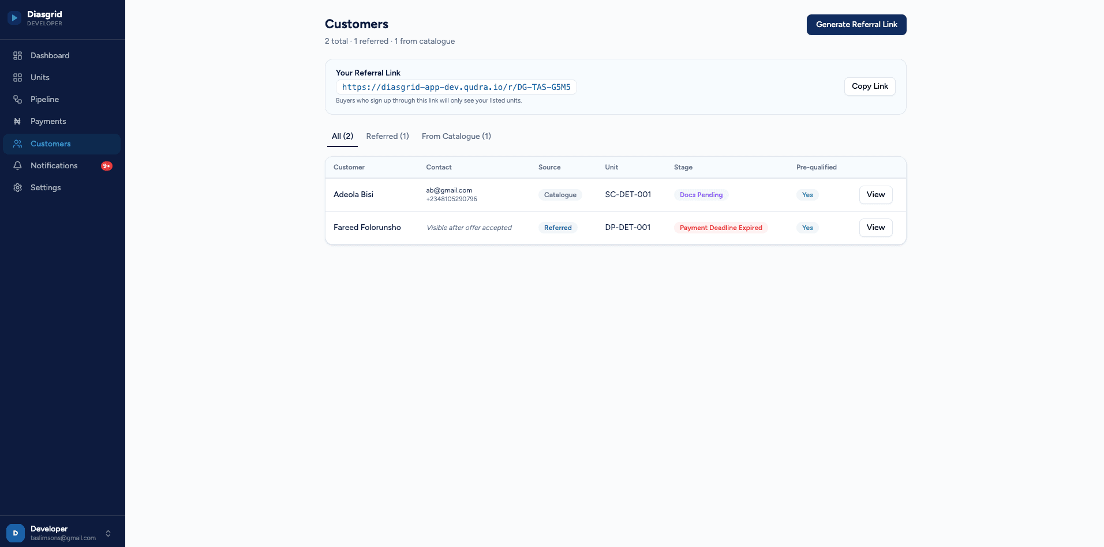Click the Pre-qualified column header
1104x547 pixels.
[x=817, y=167]
